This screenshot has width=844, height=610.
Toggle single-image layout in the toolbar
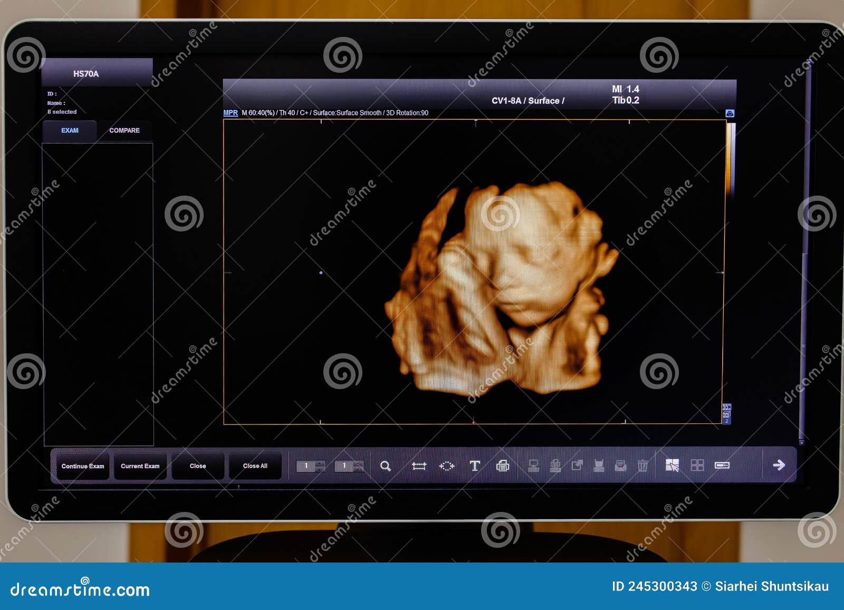tap(673, 466)
